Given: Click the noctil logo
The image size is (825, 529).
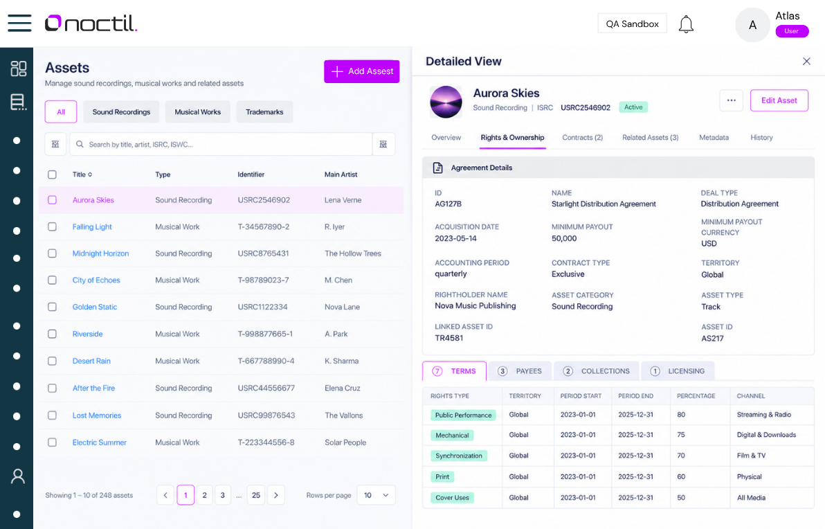Looking at the screenshot, I should [x=91, y=23].
